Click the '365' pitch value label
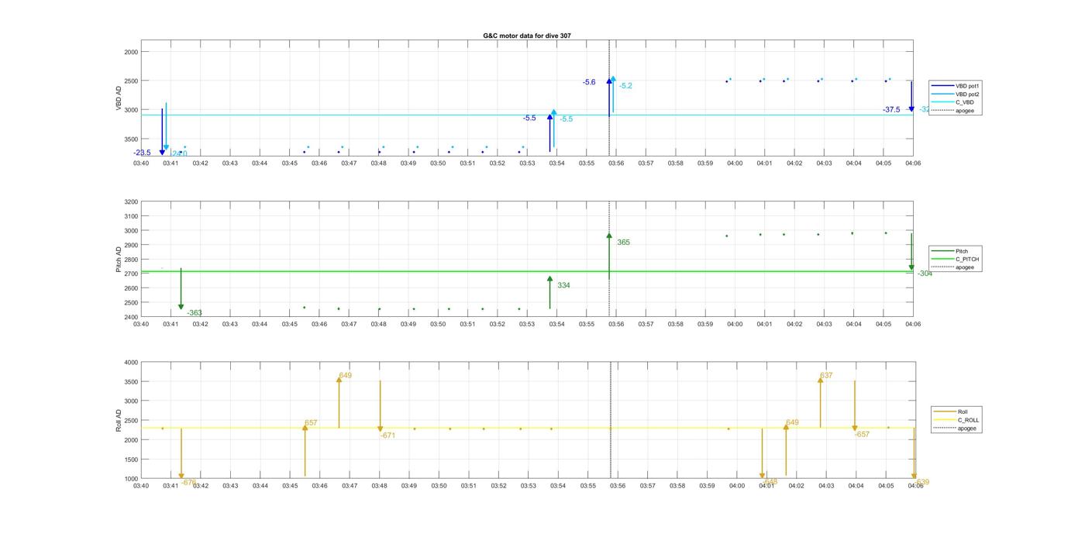Viewport: 1085px width, 537px height. tap(623, 243)
